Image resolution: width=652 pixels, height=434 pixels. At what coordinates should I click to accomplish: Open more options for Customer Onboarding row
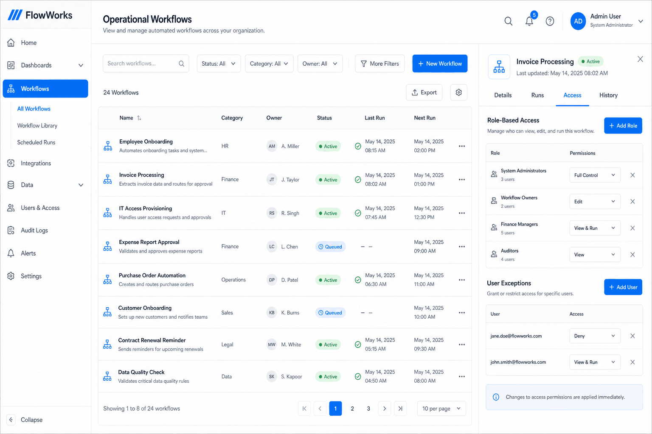[462, 313]
